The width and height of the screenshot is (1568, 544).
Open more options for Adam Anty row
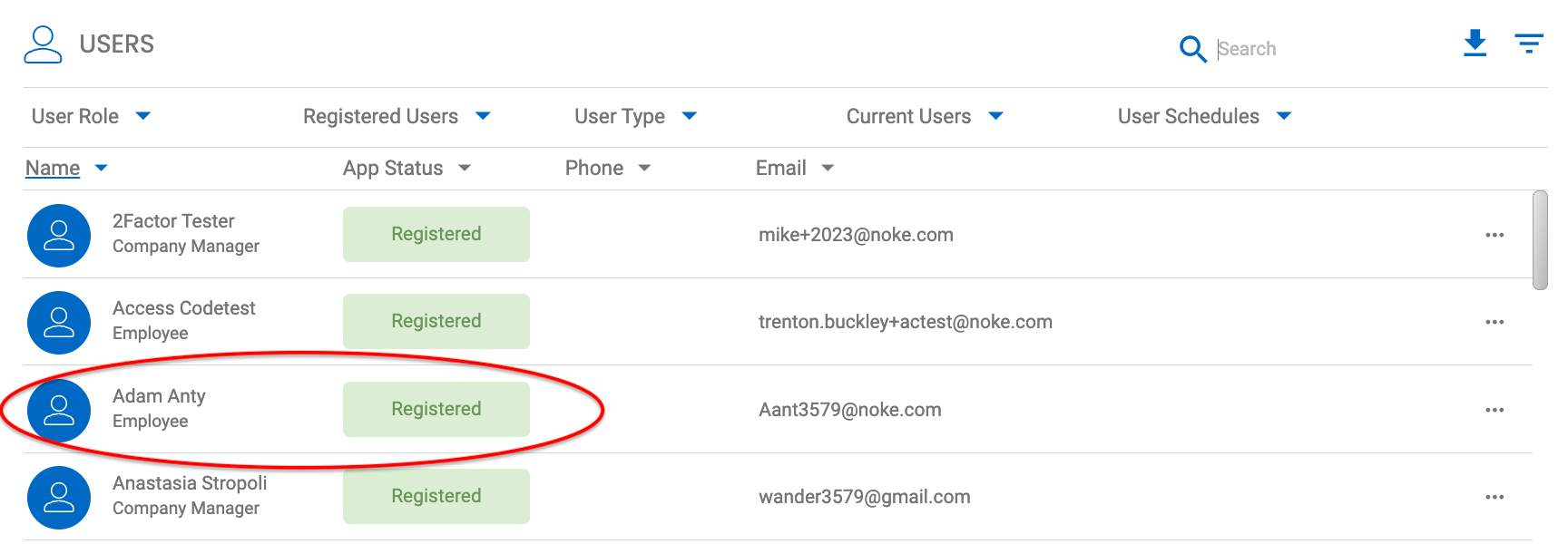point(1494,410)
